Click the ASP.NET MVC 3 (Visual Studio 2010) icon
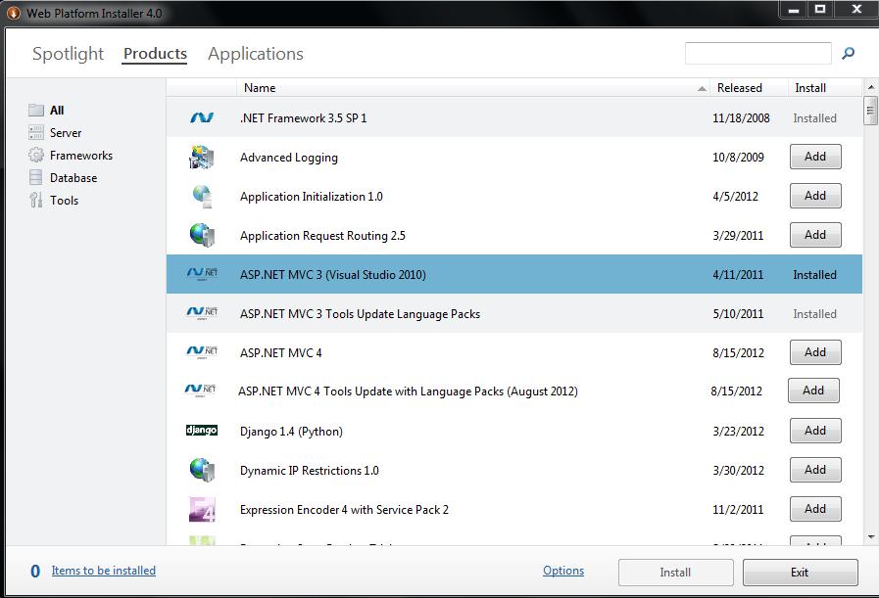The width and height of the screenshot is (879, 598). (202, 274)
